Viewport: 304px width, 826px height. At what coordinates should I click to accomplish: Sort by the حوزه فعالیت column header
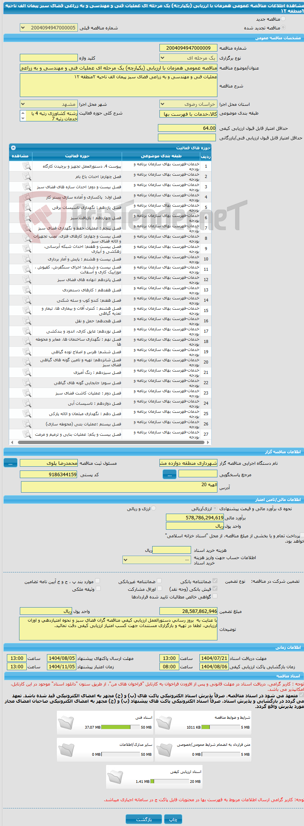77,156
